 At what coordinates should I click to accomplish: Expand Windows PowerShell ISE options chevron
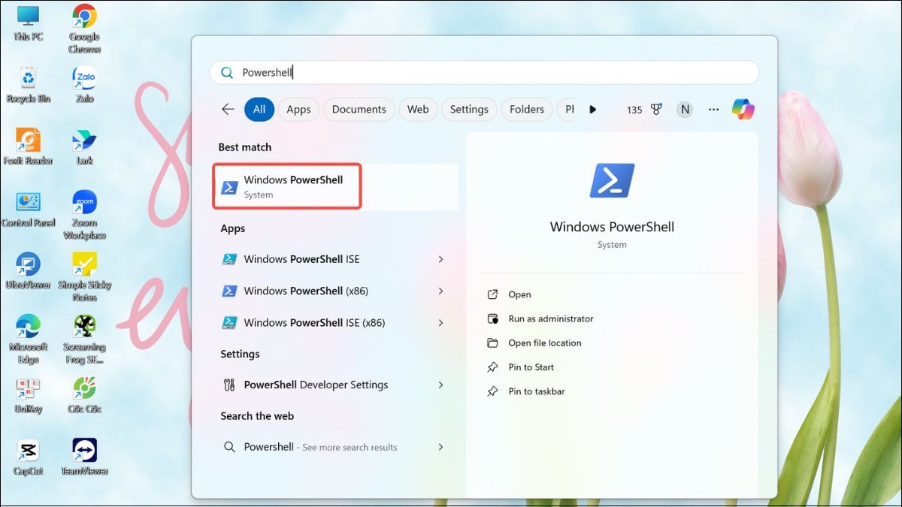point(440,259)
